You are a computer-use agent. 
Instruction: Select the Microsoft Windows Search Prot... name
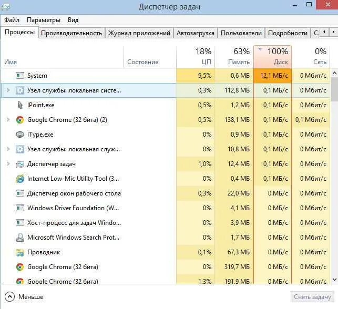pos(73,237)
